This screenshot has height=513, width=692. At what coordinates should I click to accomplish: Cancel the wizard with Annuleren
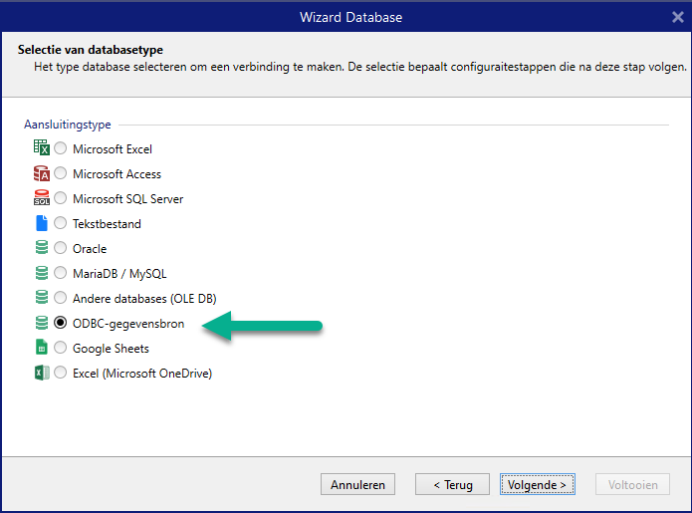click(x=357, y=484)
